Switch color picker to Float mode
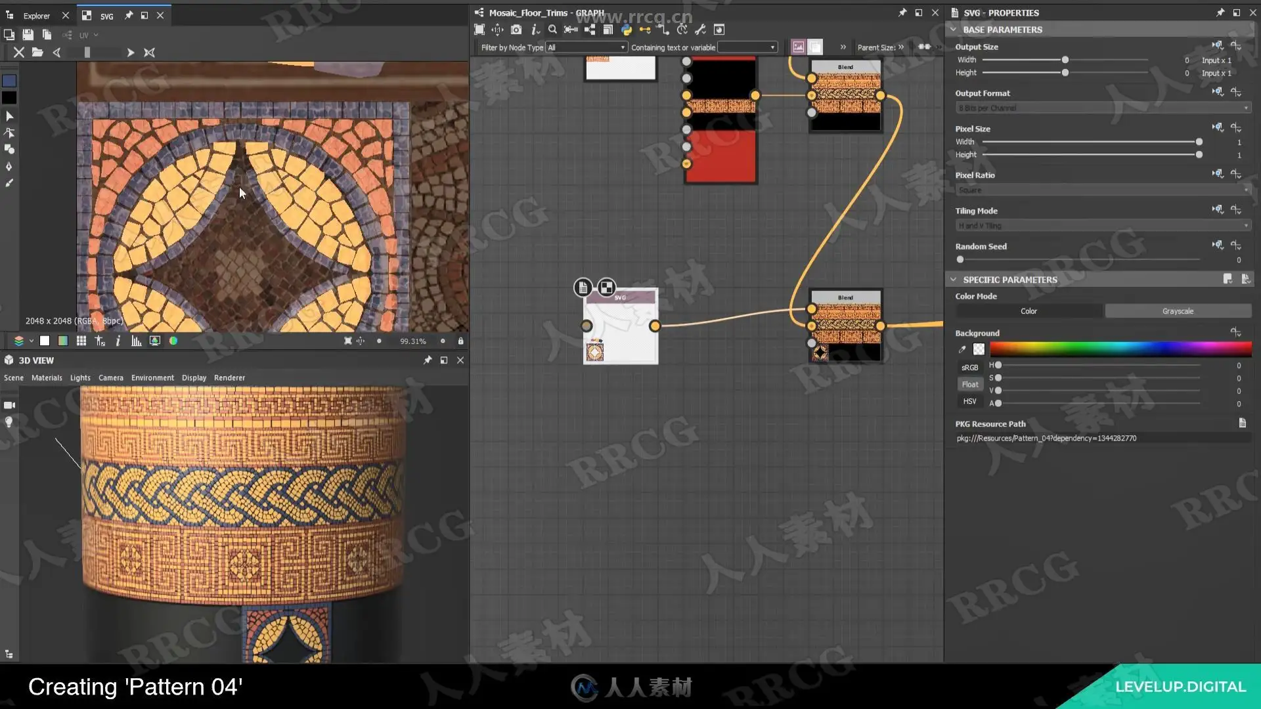Image resolution: width=1261 pixels, height=709 pixels. 969,385
